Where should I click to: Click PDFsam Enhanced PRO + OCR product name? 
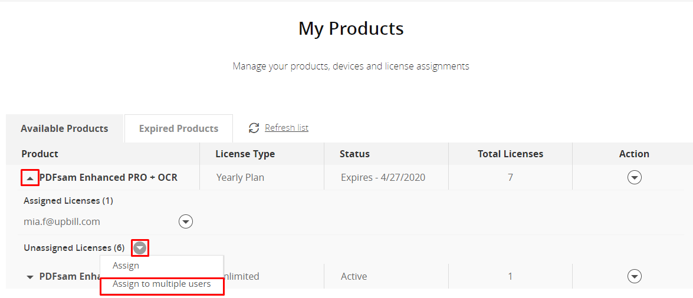tap(109, 177)
